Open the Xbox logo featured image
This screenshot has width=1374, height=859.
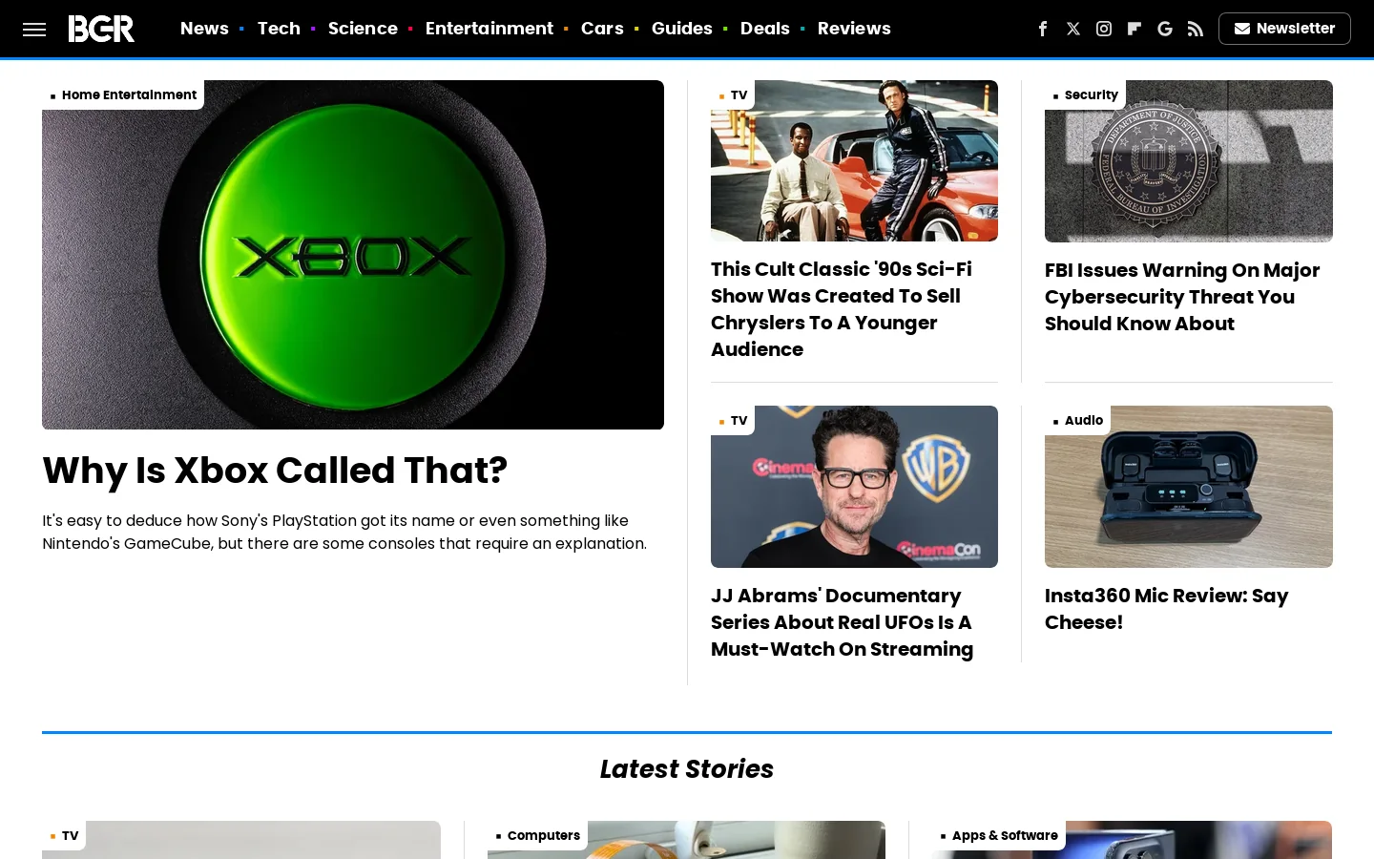(353, 255)
